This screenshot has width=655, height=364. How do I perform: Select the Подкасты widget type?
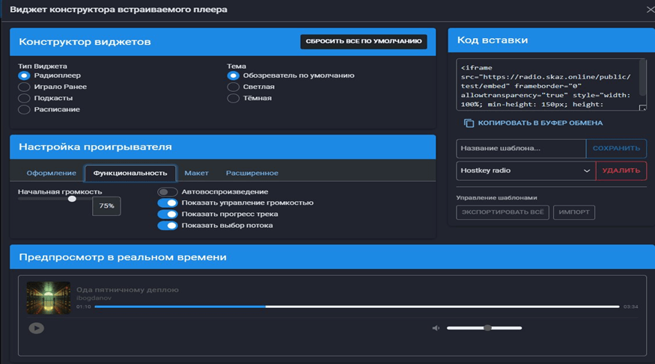(x=25, y=98)
